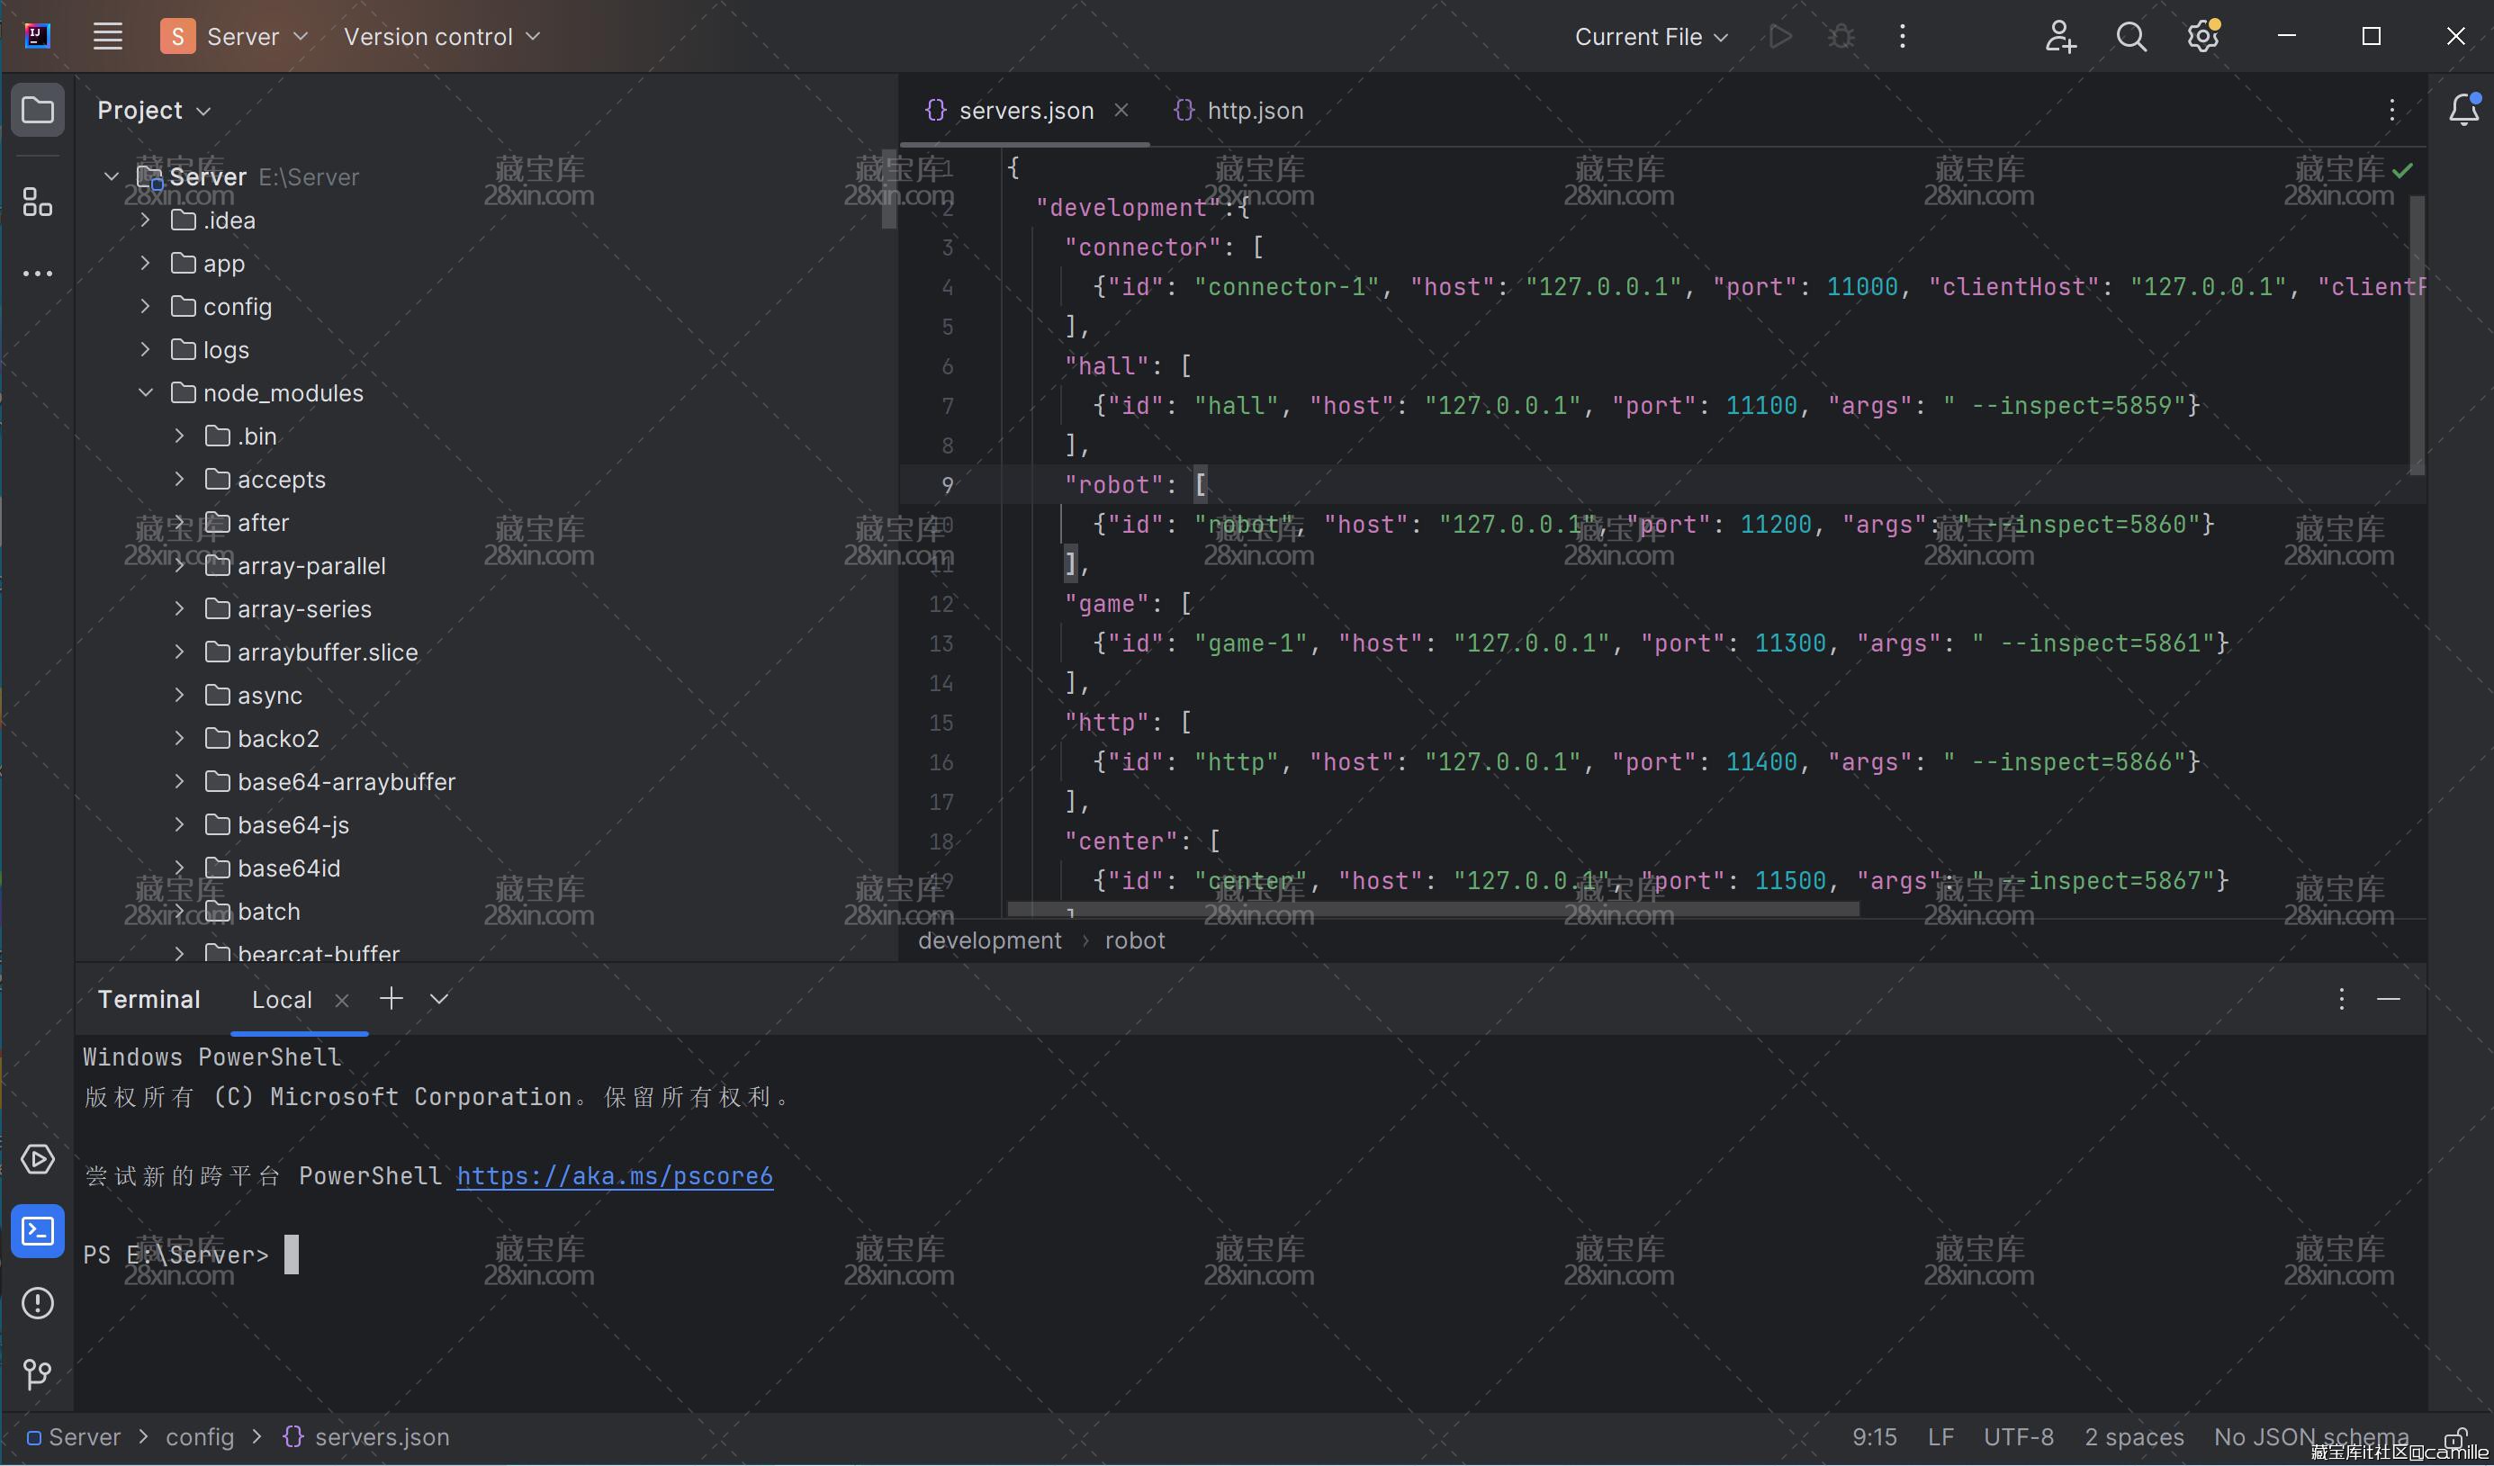Select the Local terminal tab
Image resolution: width=2494 pixels, height=1466 pixels.
click(282, 1000)
